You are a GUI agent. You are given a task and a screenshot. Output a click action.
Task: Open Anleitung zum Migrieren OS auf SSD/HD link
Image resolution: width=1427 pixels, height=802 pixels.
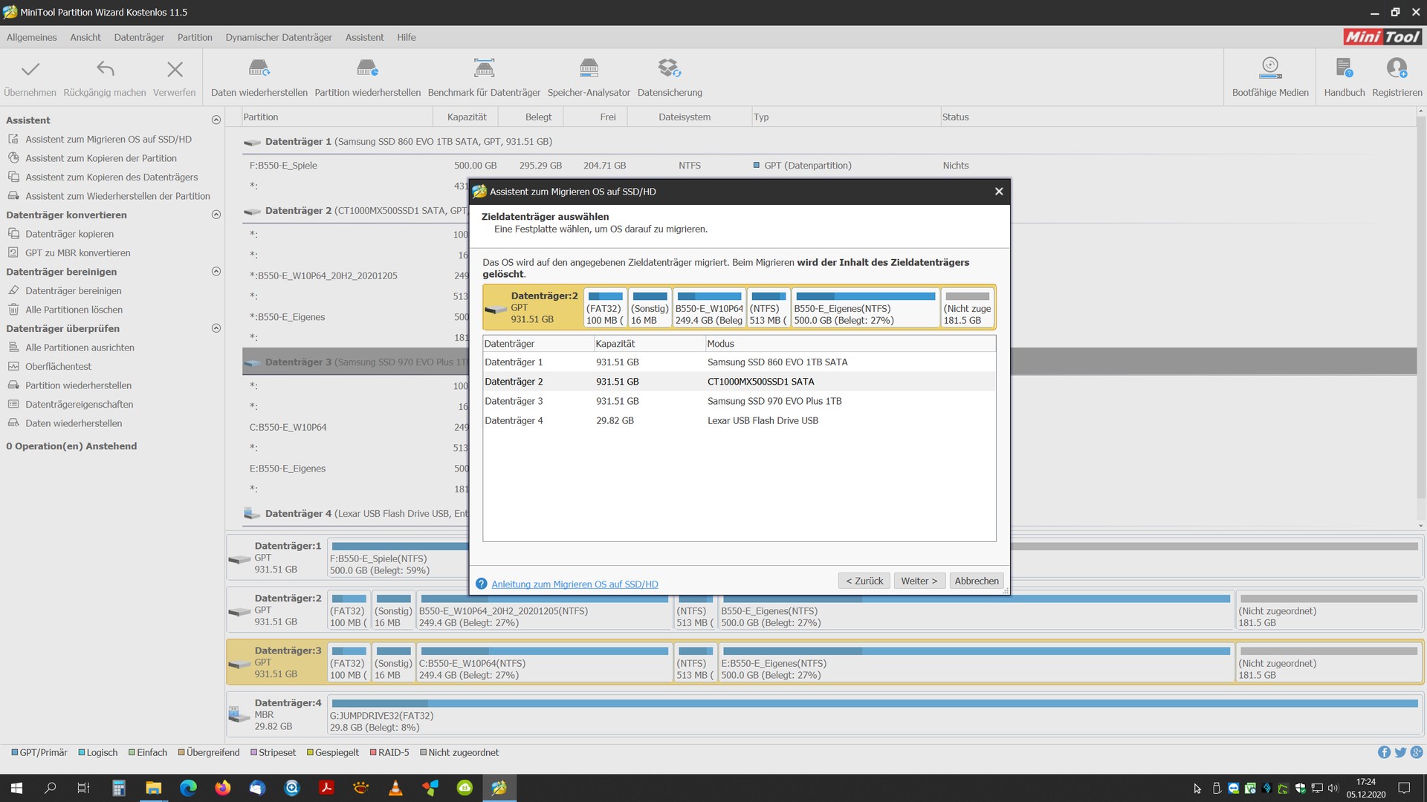pos(575,584)
